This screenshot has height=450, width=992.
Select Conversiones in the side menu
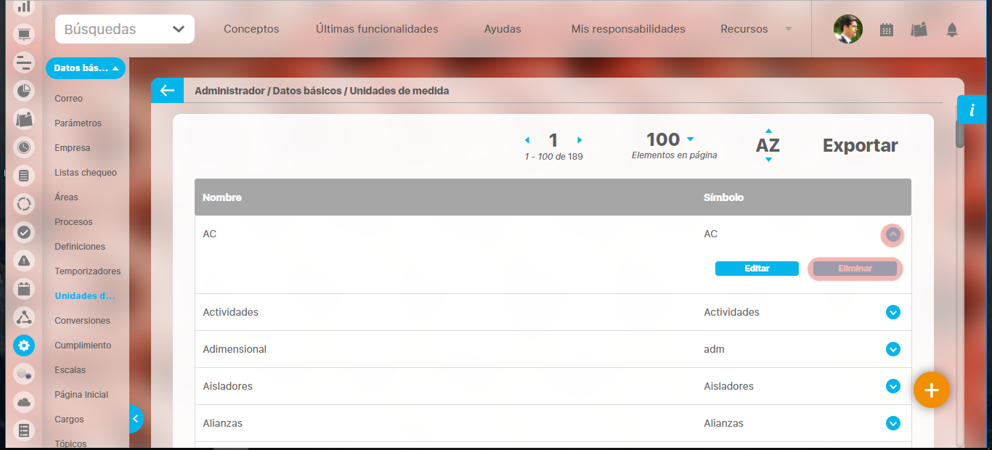coord(82,321)
